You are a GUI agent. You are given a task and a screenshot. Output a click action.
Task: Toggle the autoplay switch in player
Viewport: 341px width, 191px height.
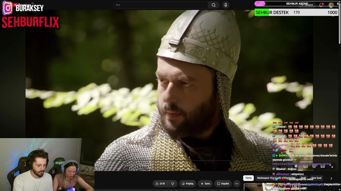pos(296,166)
